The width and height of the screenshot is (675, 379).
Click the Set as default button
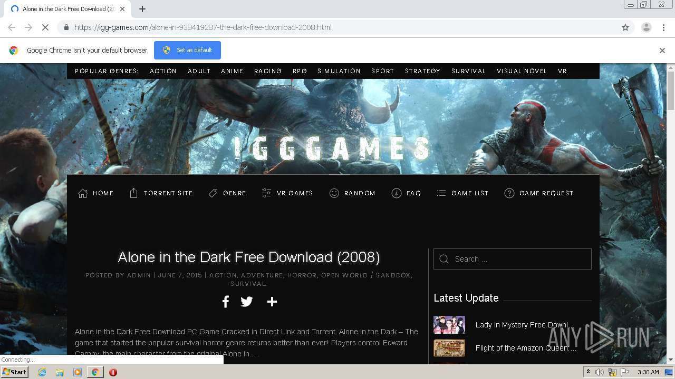coord(187,50)
